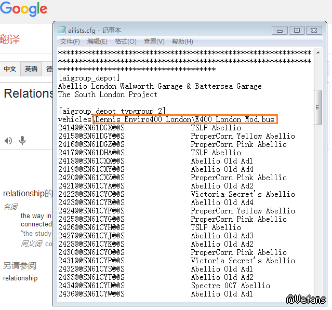Open the 格式(O) menu in Notepad
Image resolution: width=332 pixels, height=310 pixels.
(x=125, y=42)
